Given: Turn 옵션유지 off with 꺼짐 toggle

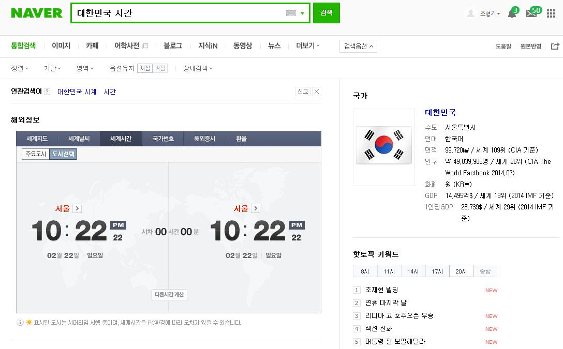Looking at the screenshot, I should pyautogui.click(x=145, y=68).
